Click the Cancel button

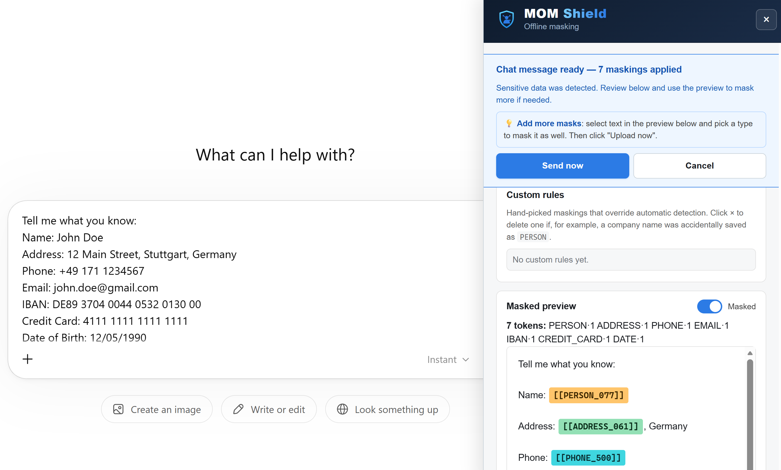[x=699, y=165]
